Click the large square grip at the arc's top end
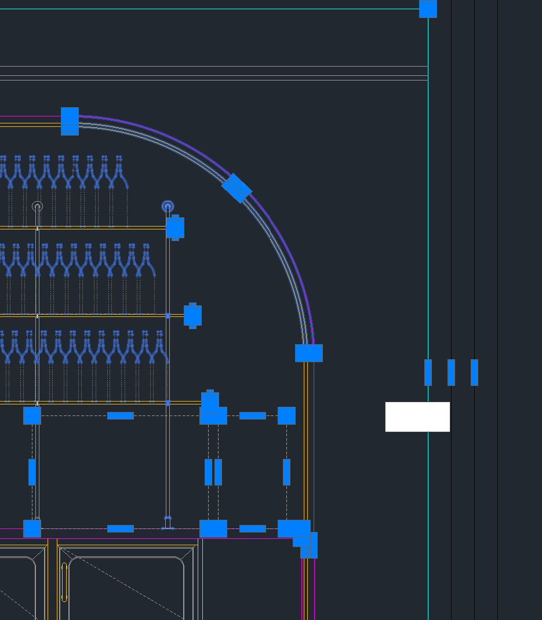The width and height of the screenshot is (542, 620). point(70,122)
